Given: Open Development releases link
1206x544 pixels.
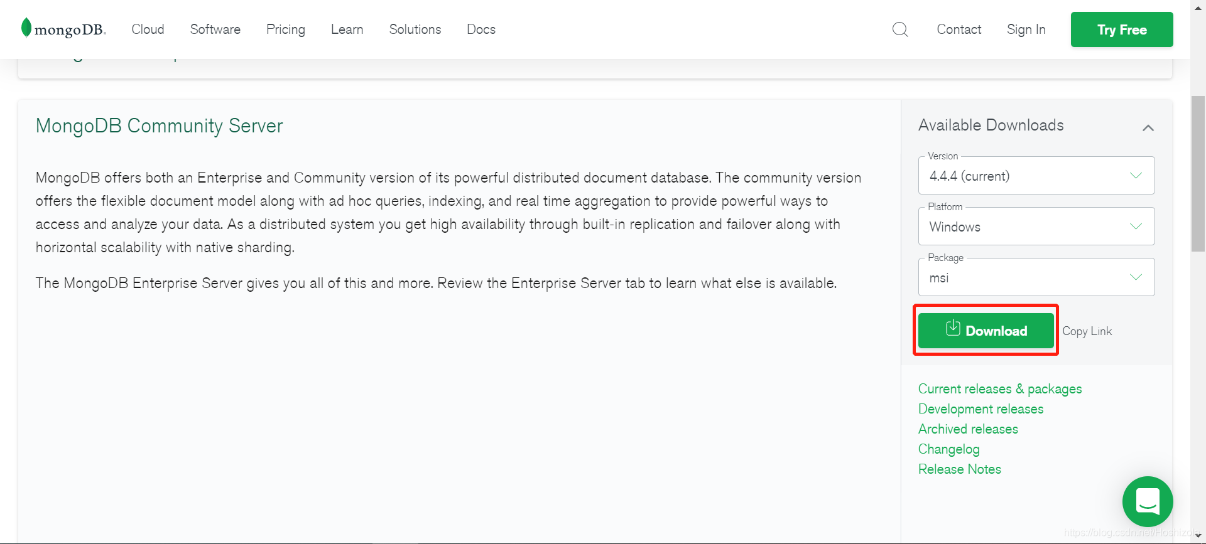Looking at the screenshot, I should [x=981, y=409].
